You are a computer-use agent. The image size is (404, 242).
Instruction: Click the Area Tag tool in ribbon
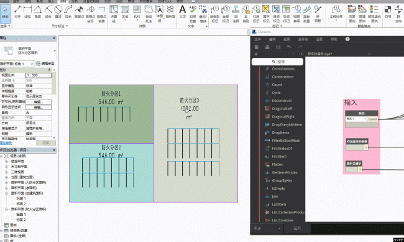tap(266, 14)
